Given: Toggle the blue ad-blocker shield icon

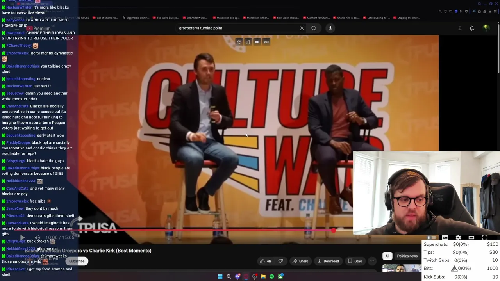Looking at the screenshot, I should pos(456,11).
